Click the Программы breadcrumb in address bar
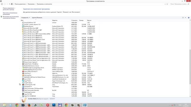The height and width of the screenshot is (107, 191). tap(31, 4)
